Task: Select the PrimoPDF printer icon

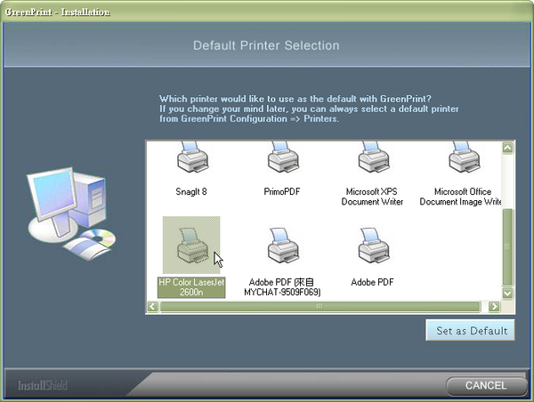Action: (283, 158)
